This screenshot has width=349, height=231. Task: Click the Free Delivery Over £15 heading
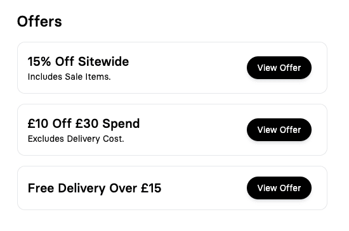[95, 188]
